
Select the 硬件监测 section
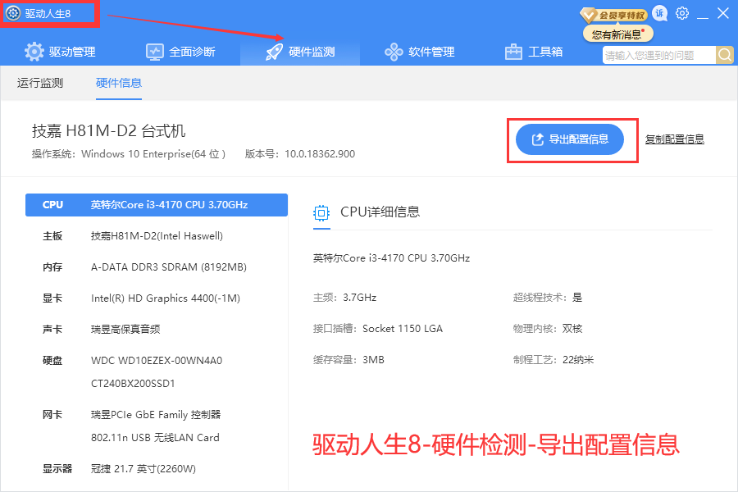[x=300, y=52]
